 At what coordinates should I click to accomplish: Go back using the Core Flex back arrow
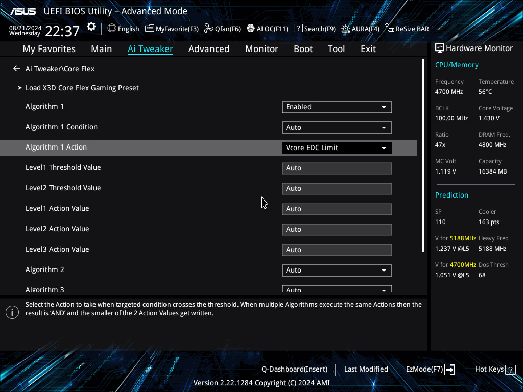[x=17, y=68]
